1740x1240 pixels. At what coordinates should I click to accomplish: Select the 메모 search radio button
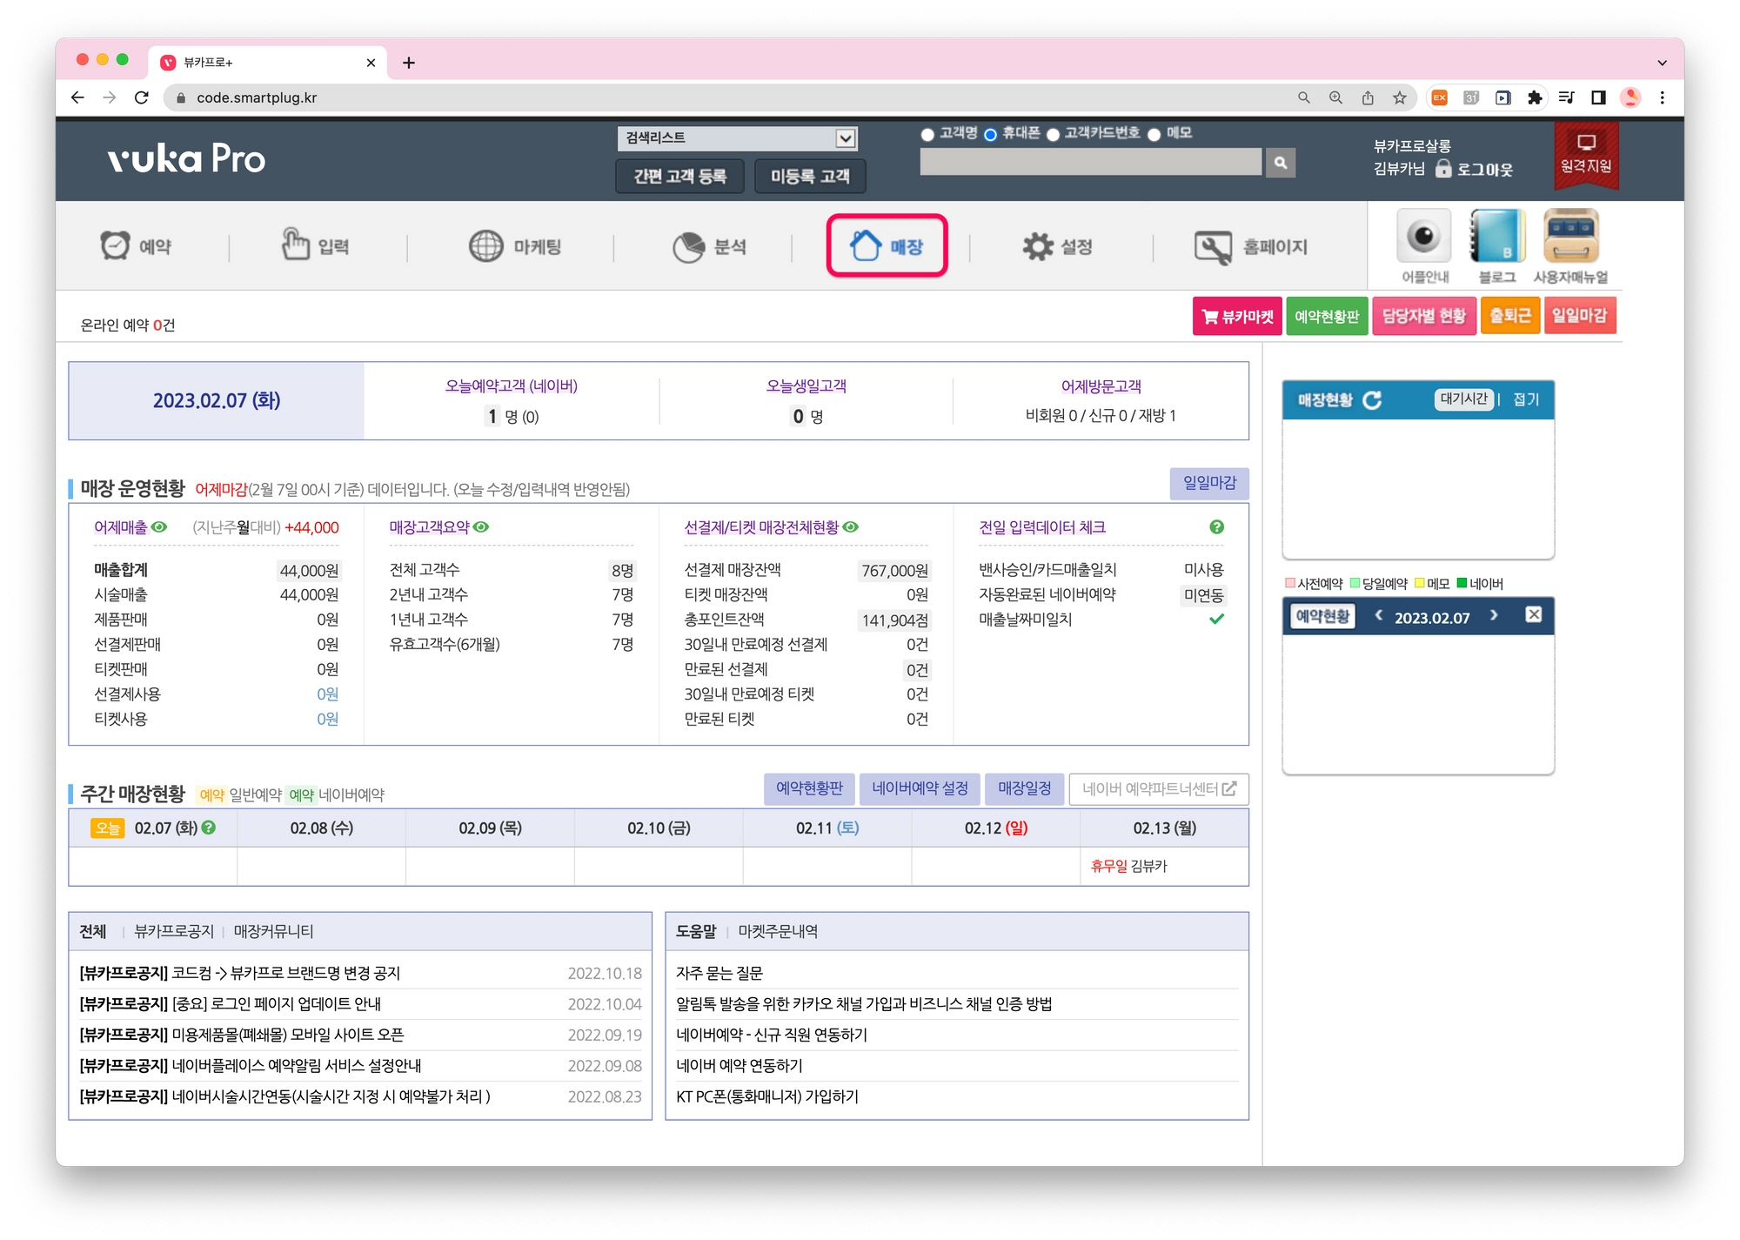(1154, 134)
